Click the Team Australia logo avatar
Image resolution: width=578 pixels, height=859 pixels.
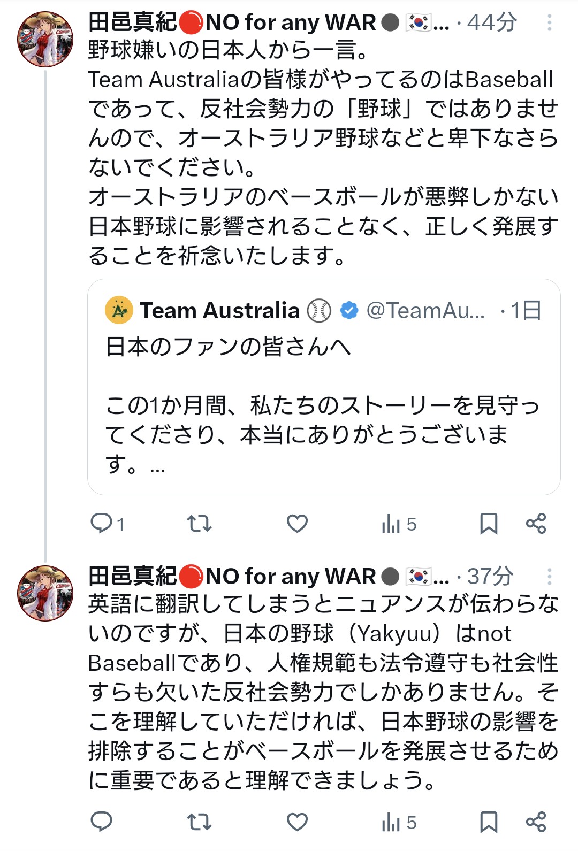click(x=119, y=310)
